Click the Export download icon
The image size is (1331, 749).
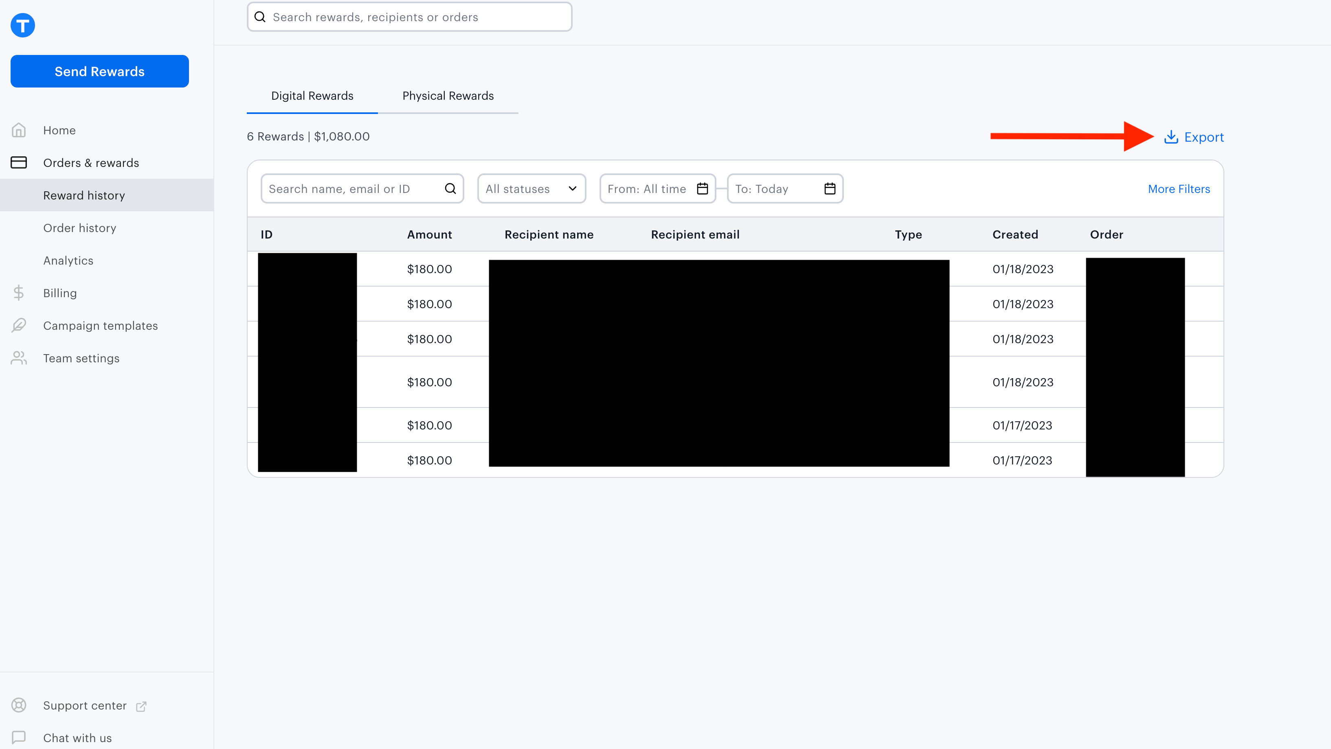click(x=1171, y=137)
